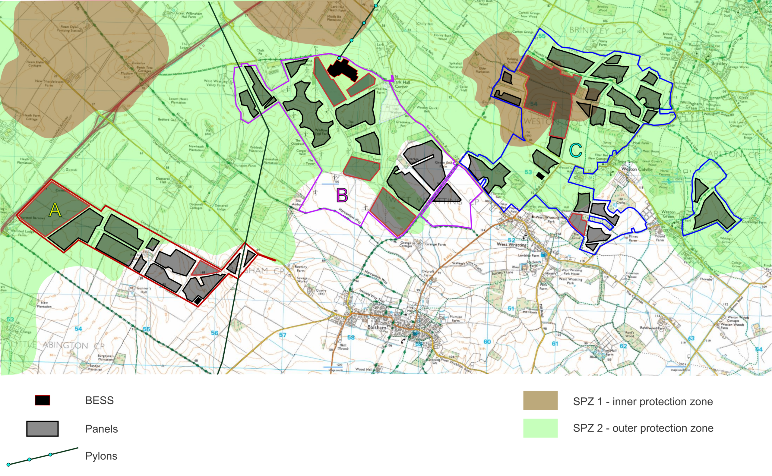Click the West Wratting village name label
The width and height of the screenshot is (772, 476).
[x=511, y=244]
